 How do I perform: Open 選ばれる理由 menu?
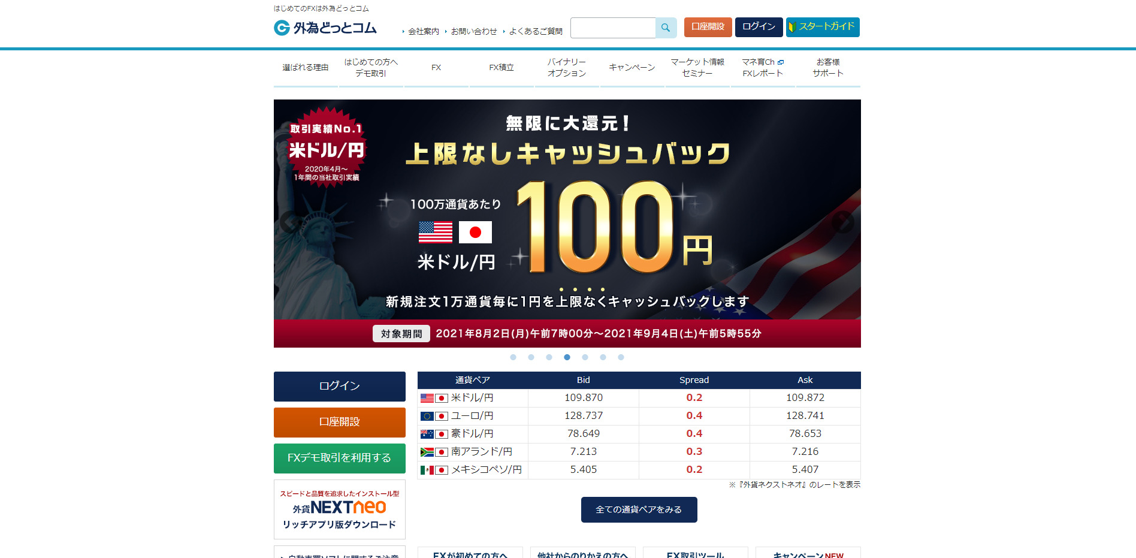306,68
